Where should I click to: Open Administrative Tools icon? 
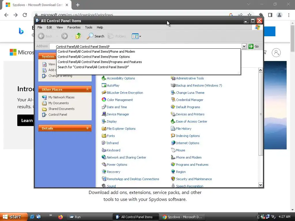[x=173, y=78]
